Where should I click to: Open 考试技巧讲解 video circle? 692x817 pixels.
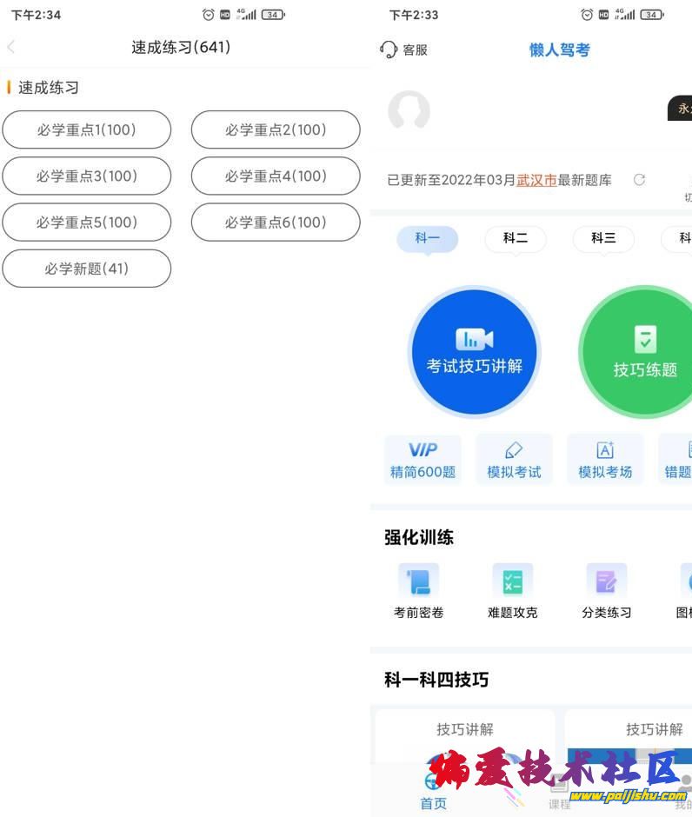pyautogui.click(x=474, y=351)
